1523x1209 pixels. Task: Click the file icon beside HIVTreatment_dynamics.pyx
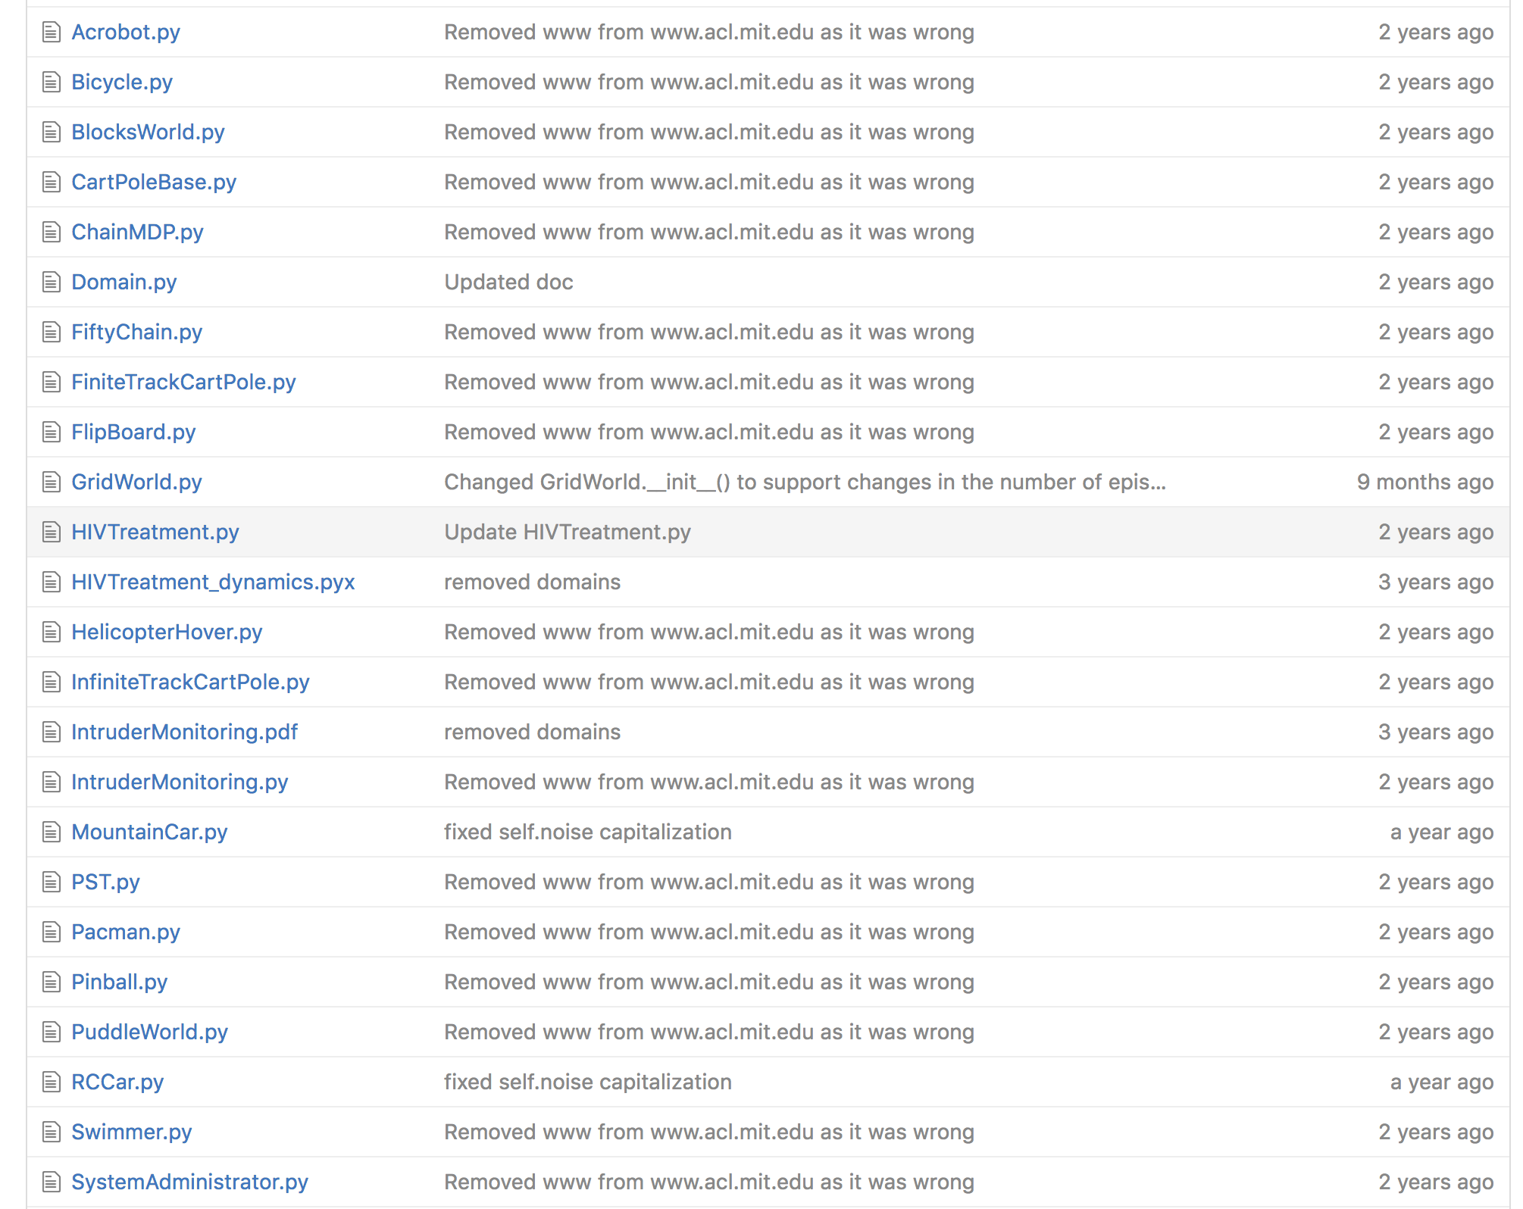tap(51, 582)
